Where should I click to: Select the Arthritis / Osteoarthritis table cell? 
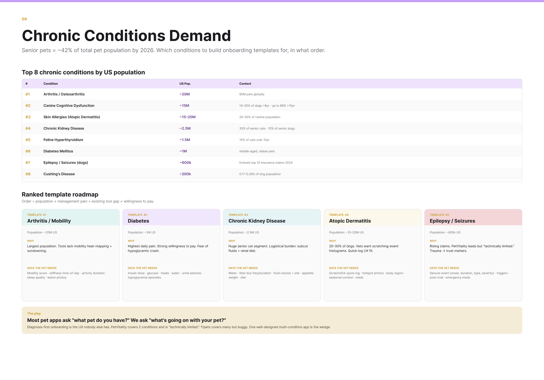tap(64, 94)
